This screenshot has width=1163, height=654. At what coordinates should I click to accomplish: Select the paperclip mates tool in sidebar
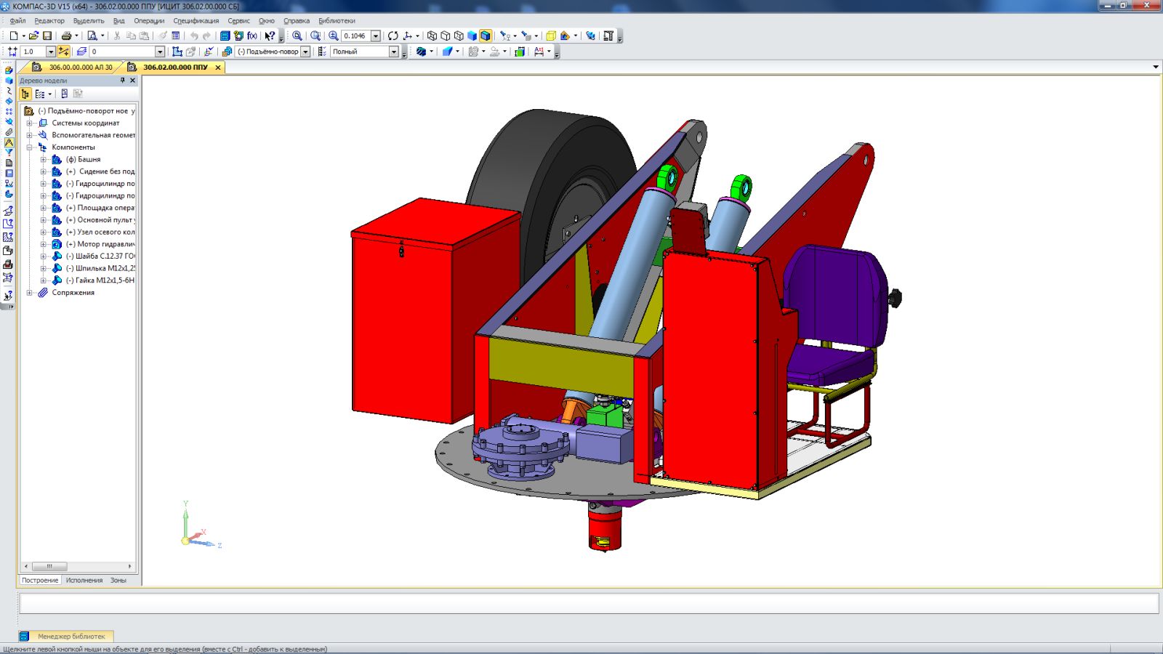(x=9, y=132)
